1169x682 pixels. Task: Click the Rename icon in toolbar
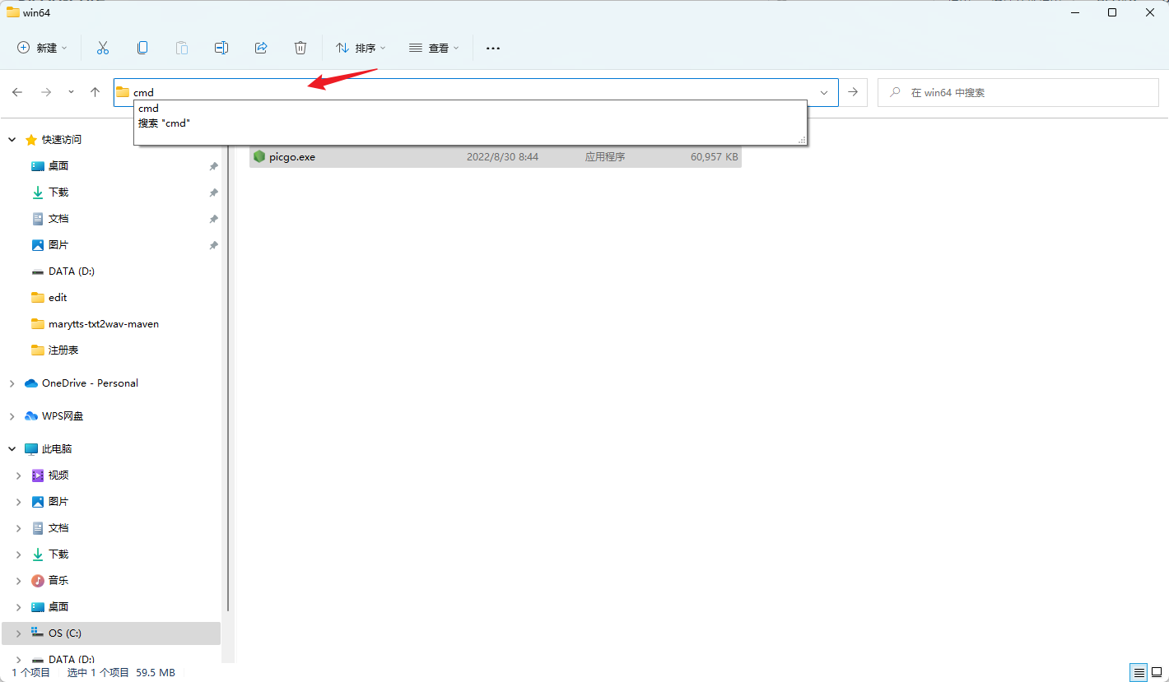coord(221,48)
